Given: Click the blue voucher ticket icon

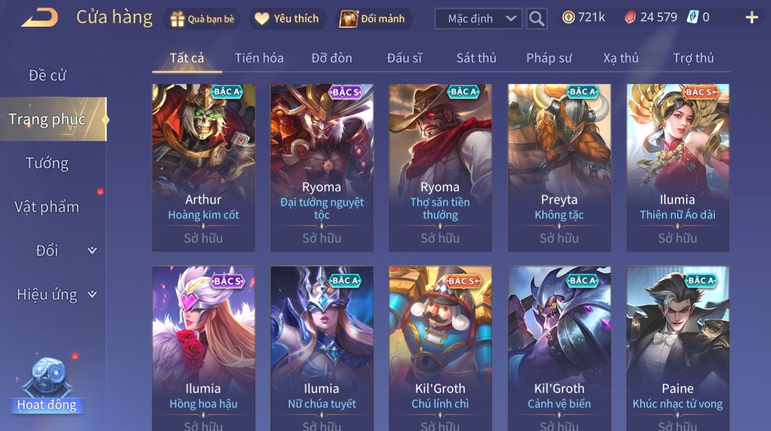Looking at the screenshot, I should pyautogui.click(x=692, y=17).
